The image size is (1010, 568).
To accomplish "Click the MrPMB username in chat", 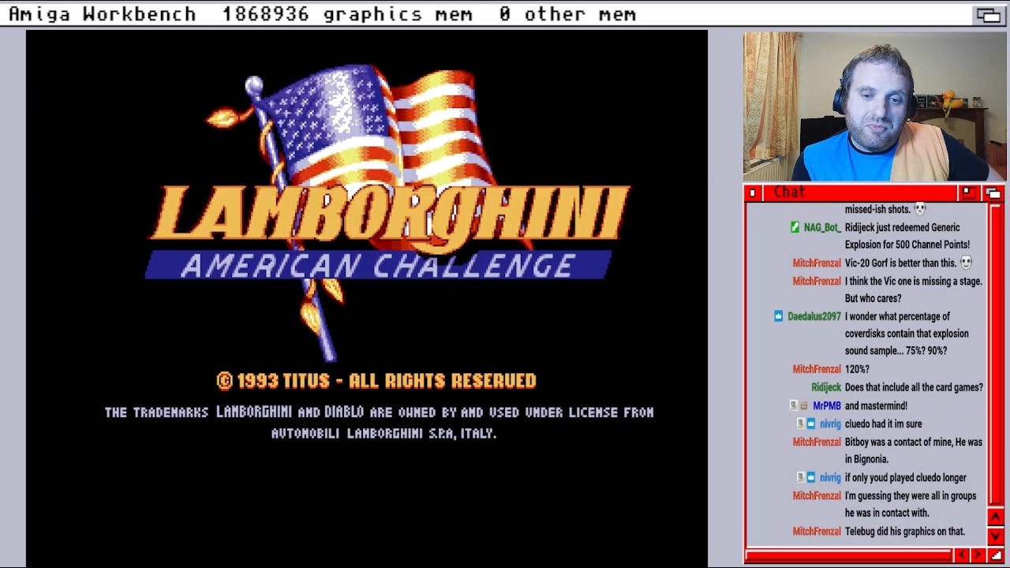I will (x=827, y=405).
